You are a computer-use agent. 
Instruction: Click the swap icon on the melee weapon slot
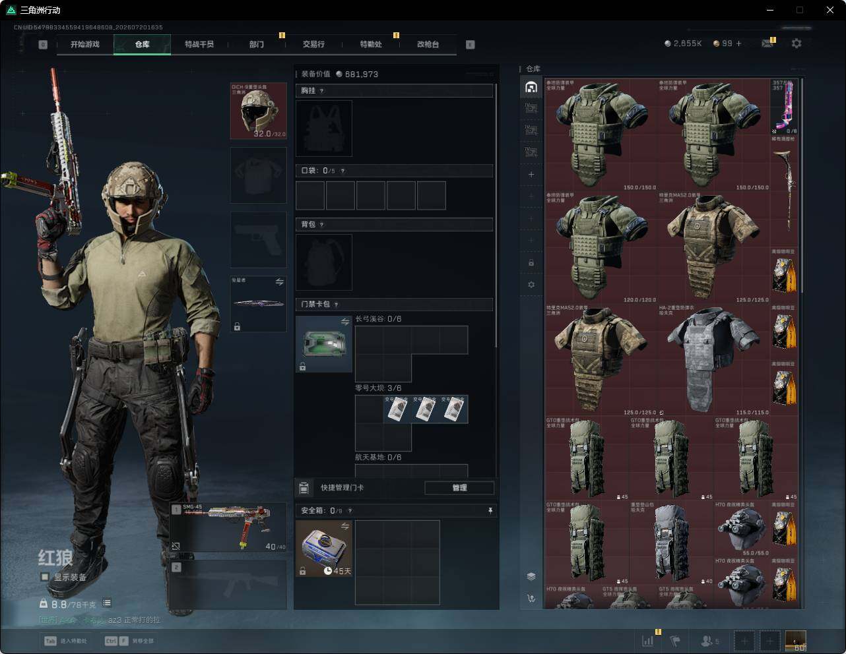click(280, 282)
